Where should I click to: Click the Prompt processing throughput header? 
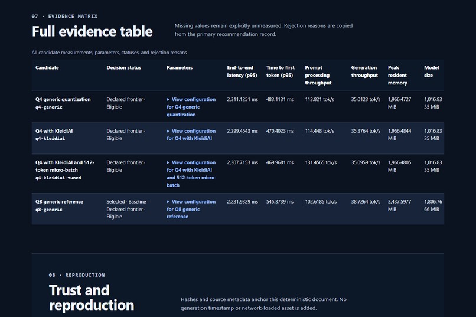[318, 75]
